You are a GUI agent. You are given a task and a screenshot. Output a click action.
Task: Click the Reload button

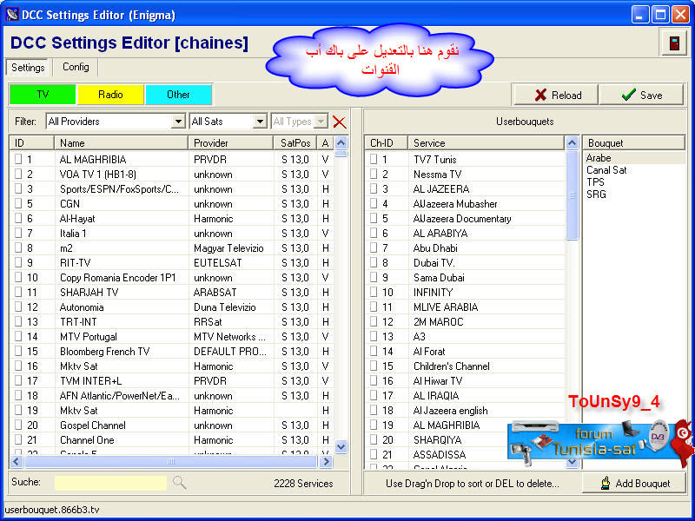tap(556, 95)
